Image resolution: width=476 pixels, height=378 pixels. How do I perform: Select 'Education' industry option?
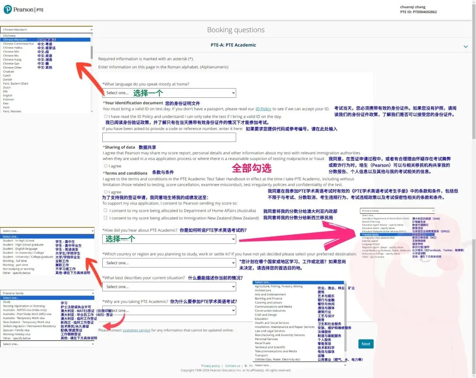[x=261, y=319]
